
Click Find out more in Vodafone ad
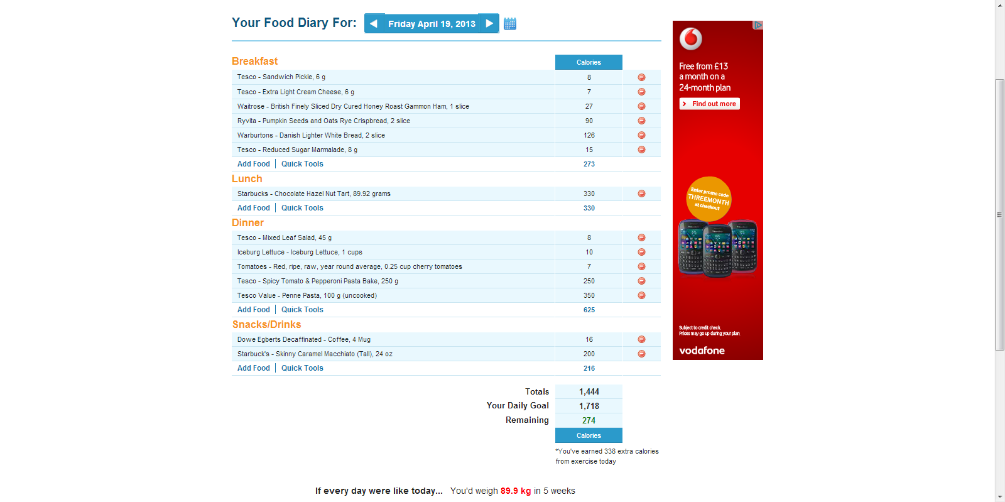(x=710, y=104)
